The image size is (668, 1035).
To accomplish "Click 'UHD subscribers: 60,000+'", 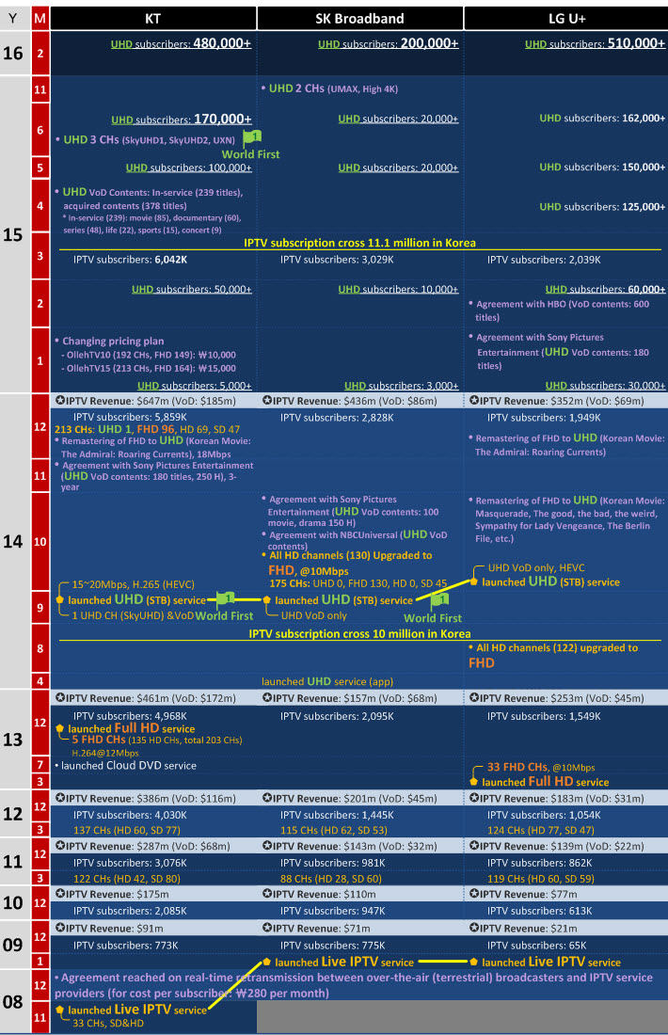I will pyautogui.click(x=605, y=289).
